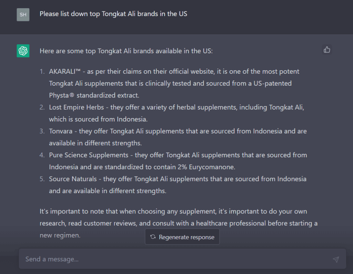
Task: Click the circular arrows regenerate icon
Action: 153,237
